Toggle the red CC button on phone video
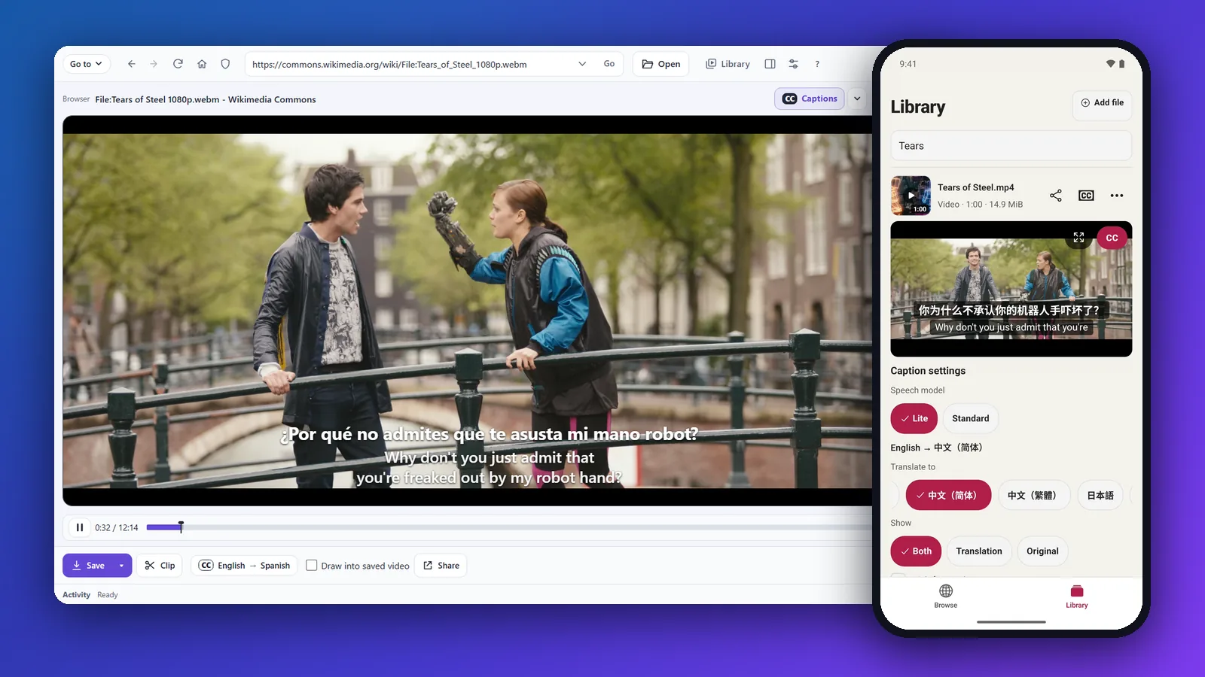The image size is (1205, 677). 1112,238
